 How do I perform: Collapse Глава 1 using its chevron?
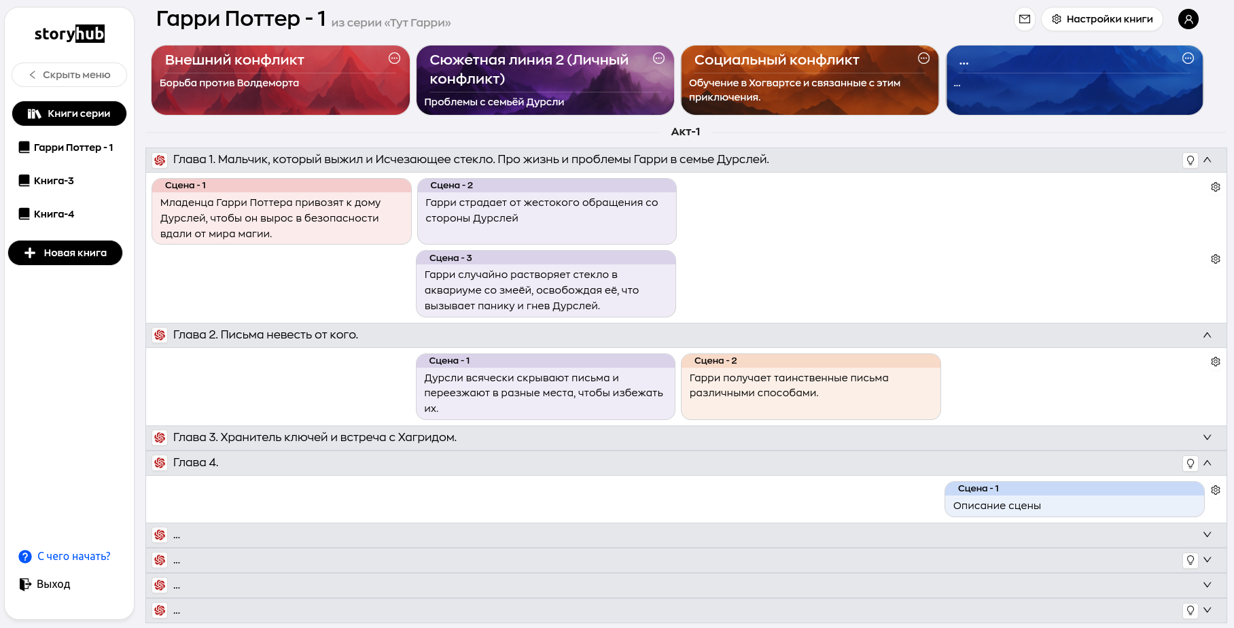pyautogui.click(x=1207, y=160)
